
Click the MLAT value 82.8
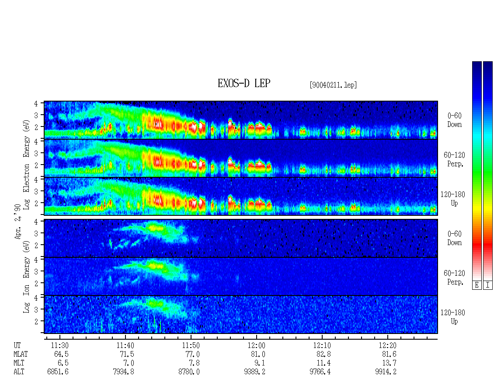[324, 354]
